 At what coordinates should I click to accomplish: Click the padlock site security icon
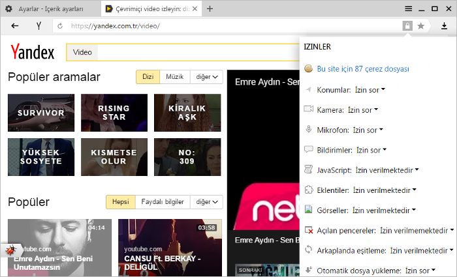(x=407, y=26)
